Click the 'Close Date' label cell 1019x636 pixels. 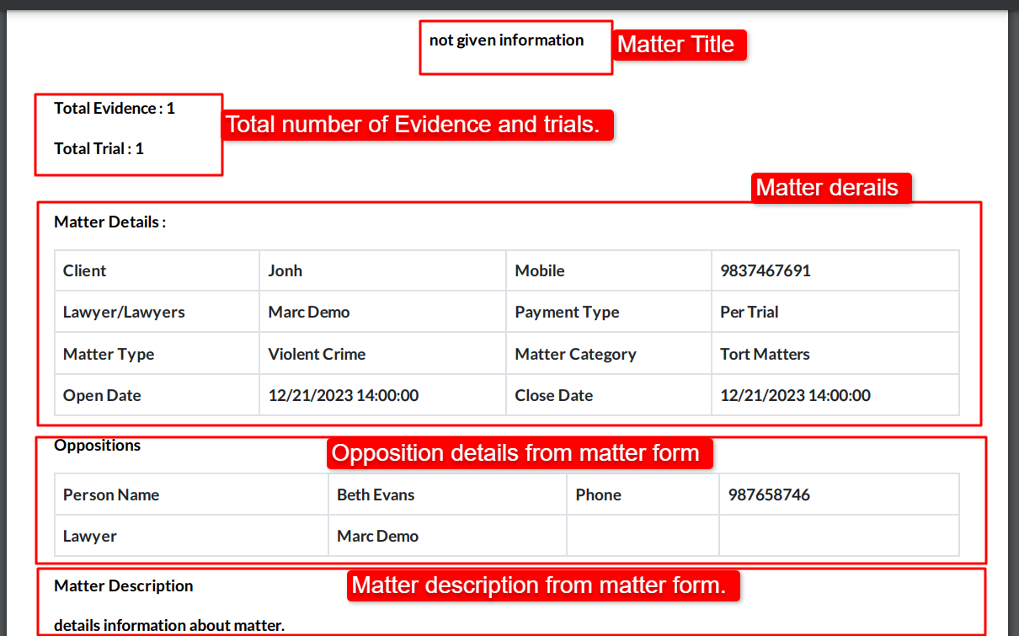click(609, 395)
